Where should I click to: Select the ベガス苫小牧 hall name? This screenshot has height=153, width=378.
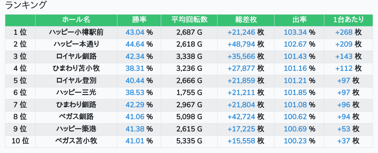tap(76, 141)
